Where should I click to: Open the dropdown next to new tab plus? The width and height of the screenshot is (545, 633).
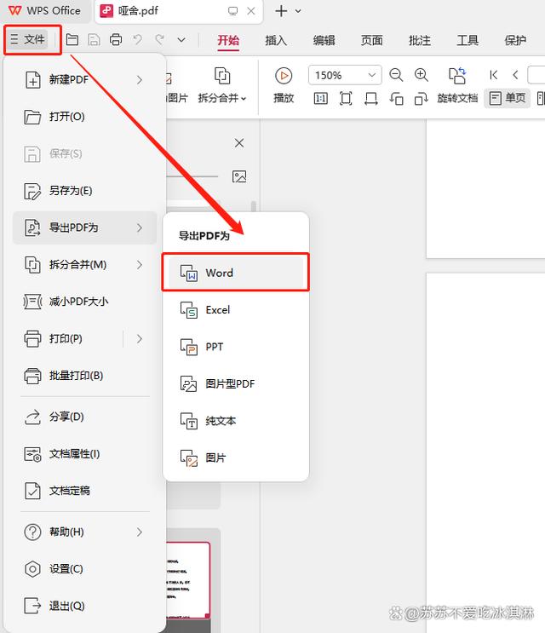click(298, 11)
